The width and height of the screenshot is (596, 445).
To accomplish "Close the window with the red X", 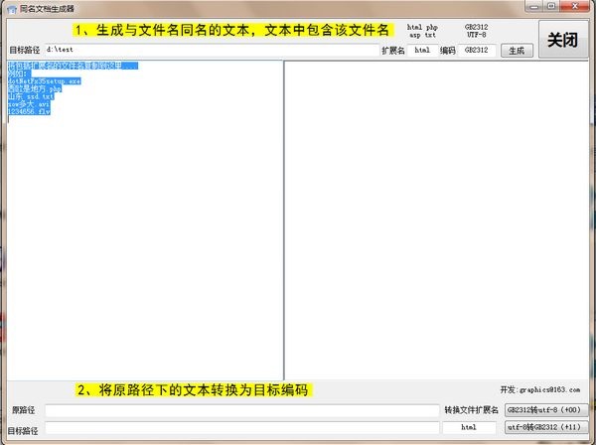I will (x=574, y=6).
